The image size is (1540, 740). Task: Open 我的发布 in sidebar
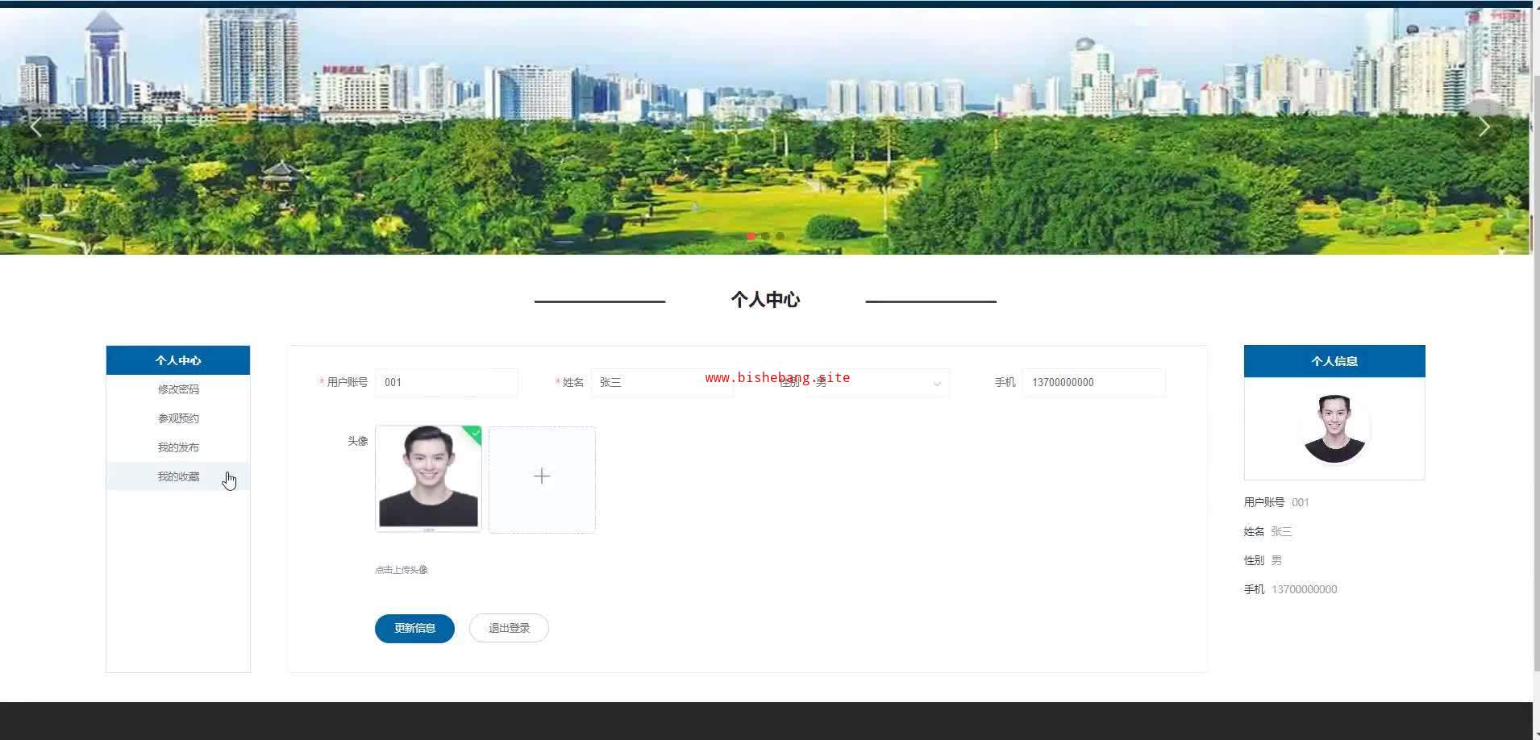point(178,447)
